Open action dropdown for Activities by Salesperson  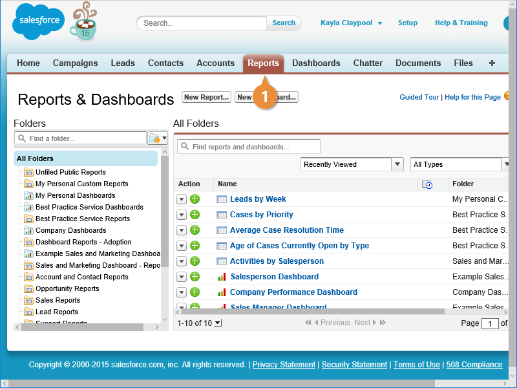click(182, 261)
